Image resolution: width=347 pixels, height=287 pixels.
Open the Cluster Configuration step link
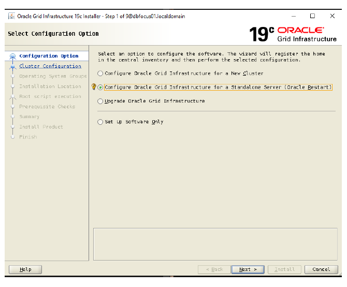[x=50, y=66]
